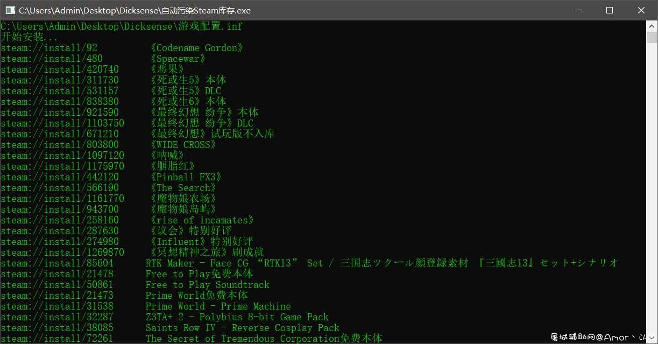Click the 《rise of incamates》 title
The width and height of the screenshot is (658, 344).
(202, 220)
